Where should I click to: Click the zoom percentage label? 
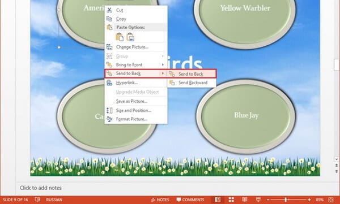320,199
